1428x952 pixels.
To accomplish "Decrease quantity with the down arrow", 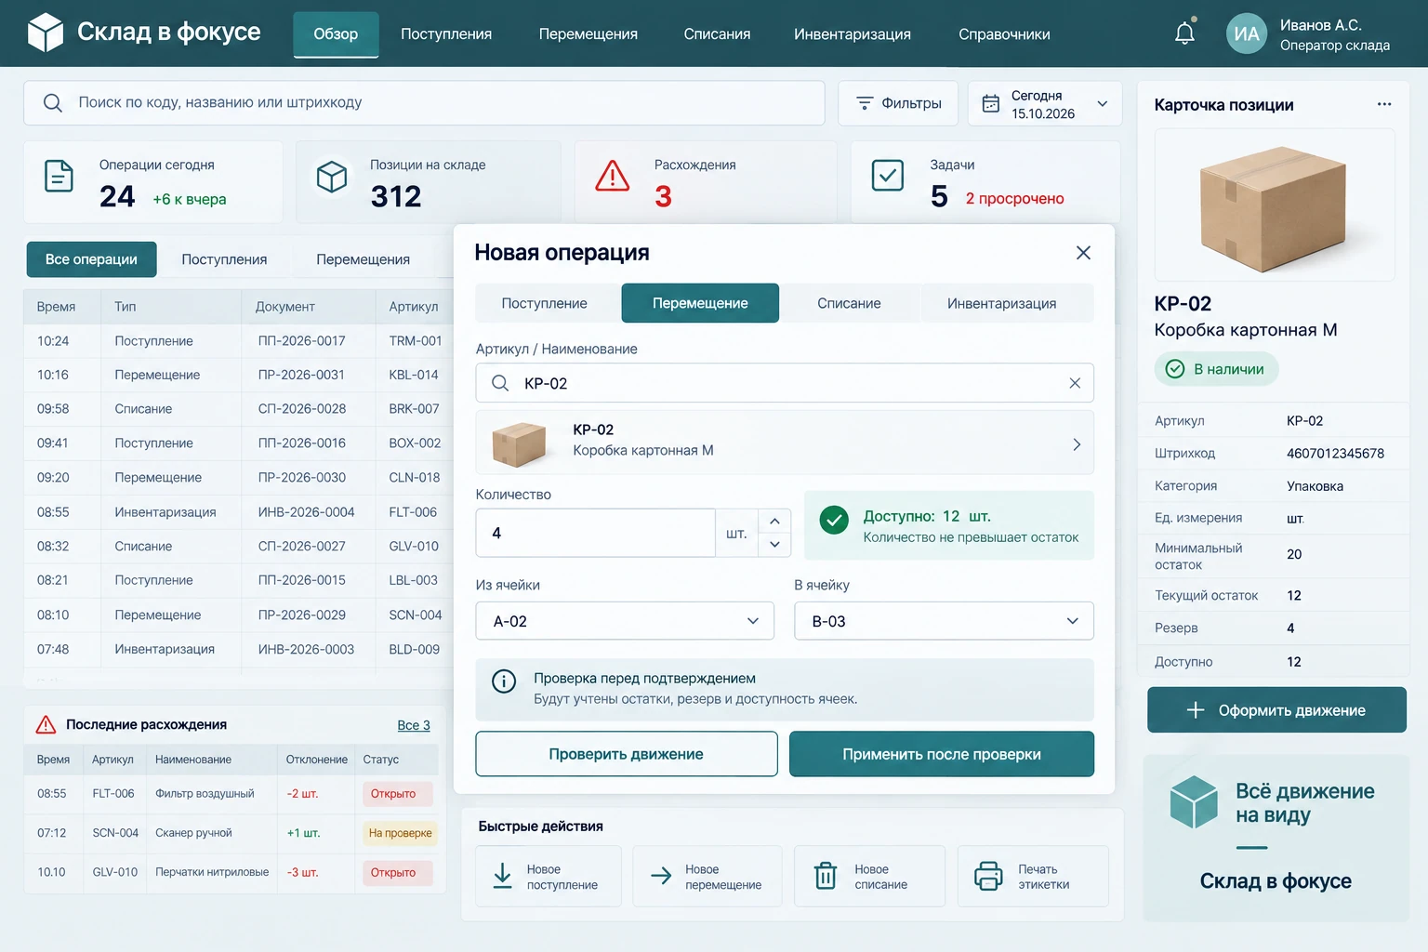I will click(774, 544).
